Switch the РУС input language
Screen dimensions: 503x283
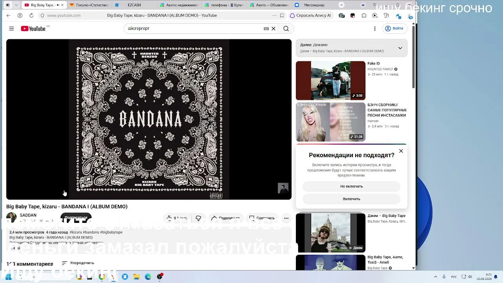coord(453,277)
